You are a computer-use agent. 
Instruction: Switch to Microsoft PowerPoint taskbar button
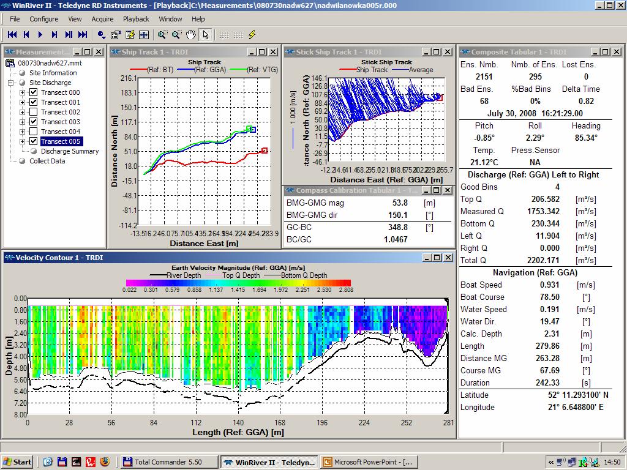(x=369, y=462)
